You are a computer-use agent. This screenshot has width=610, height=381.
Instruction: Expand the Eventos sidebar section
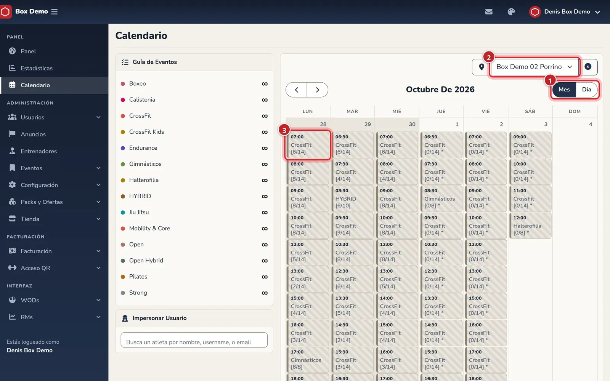pyautogui.click(x=54, y=168)
